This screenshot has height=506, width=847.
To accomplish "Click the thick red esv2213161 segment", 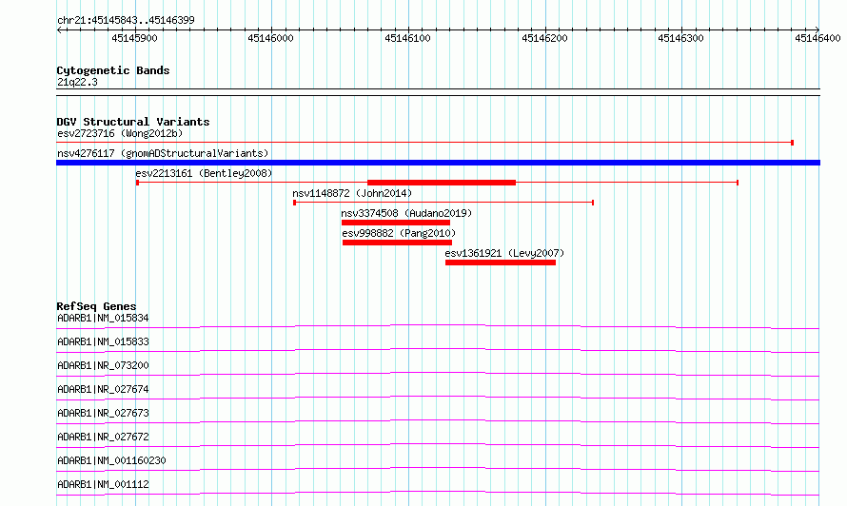I will tap(442, 183).
